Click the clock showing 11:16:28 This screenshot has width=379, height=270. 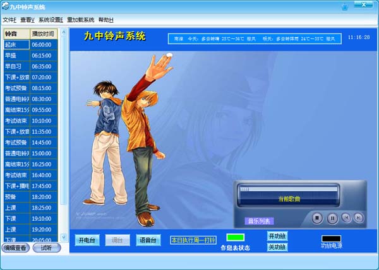coord(359,37)
